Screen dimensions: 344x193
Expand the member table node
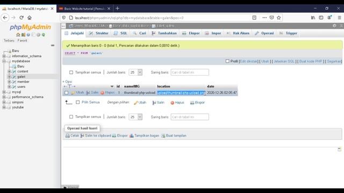(x=9, y=81)
